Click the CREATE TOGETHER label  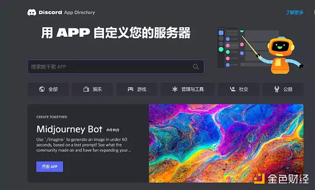pyautogui.click(x=51, y=117)
